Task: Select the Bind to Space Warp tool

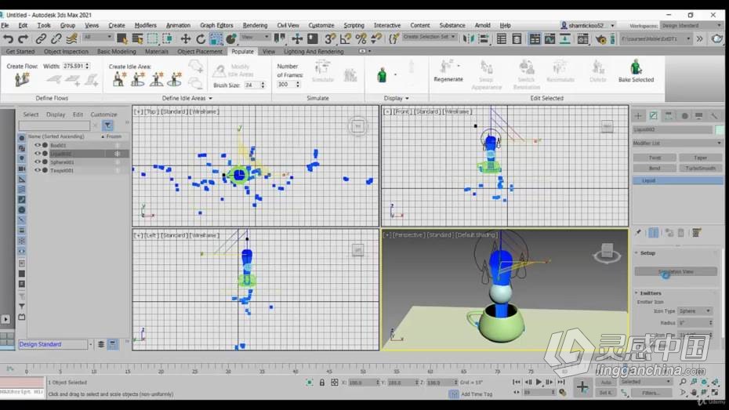Action: coord(71,38)
